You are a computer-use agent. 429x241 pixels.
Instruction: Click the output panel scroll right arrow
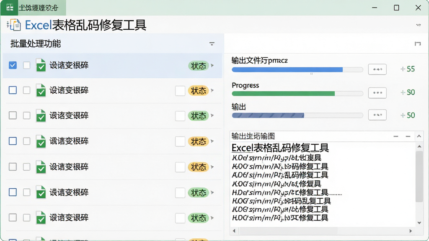411,231
